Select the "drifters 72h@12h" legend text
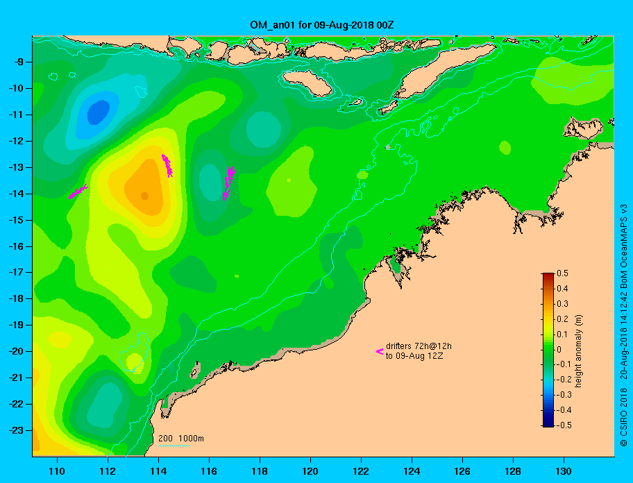 tap(419, 346)
